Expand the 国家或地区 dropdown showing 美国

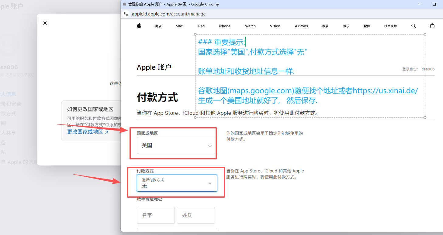point(177,145)
